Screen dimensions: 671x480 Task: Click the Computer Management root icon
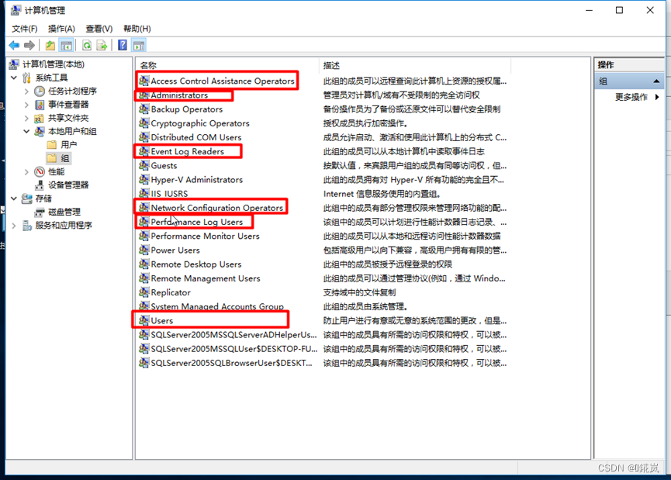click(x=14, y=64)
